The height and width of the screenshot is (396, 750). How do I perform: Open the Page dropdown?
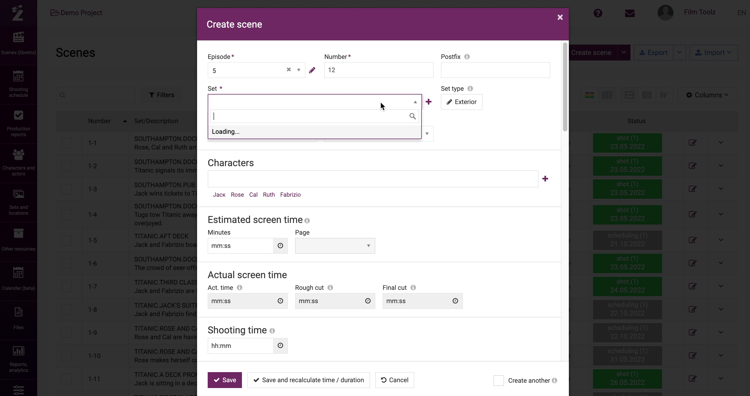coord(335,246)
